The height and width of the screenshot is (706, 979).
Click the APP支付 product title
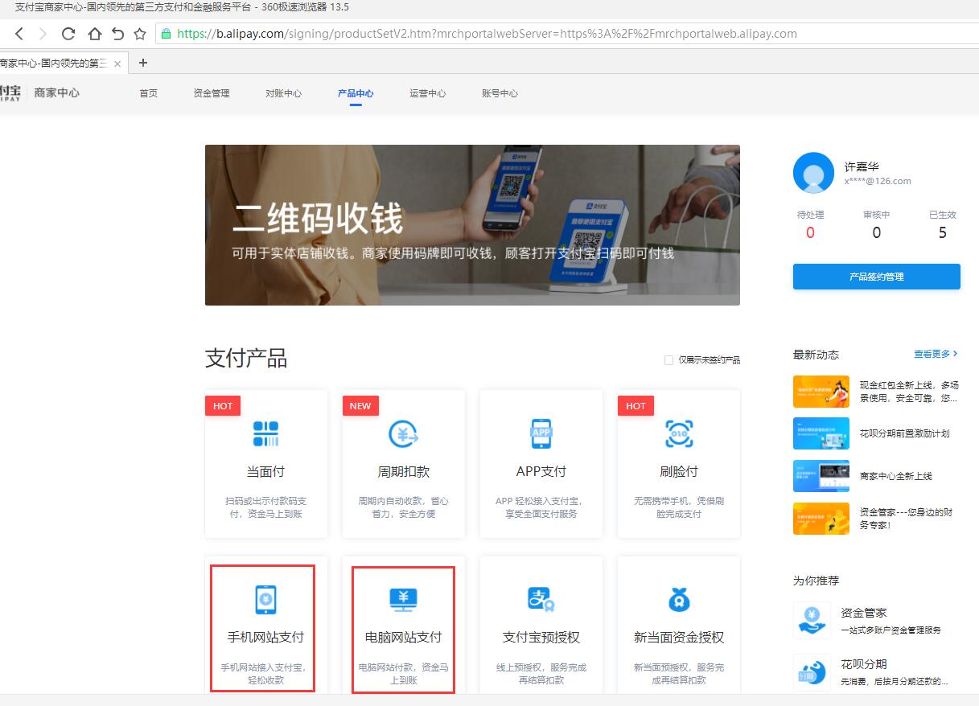[541, 472]
